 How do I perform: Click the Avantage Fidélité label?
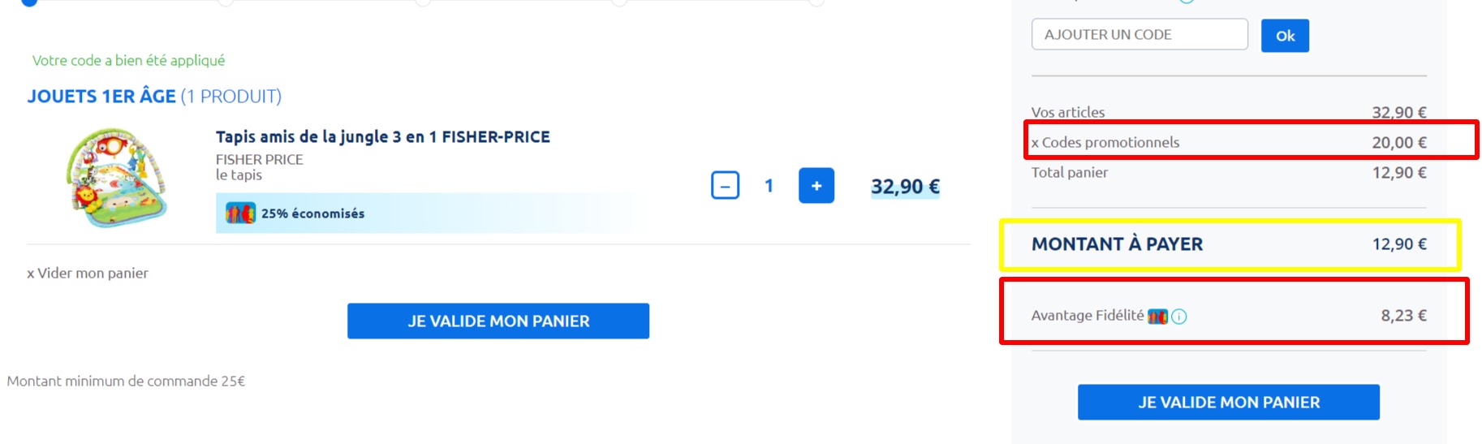pos(1087,316)
